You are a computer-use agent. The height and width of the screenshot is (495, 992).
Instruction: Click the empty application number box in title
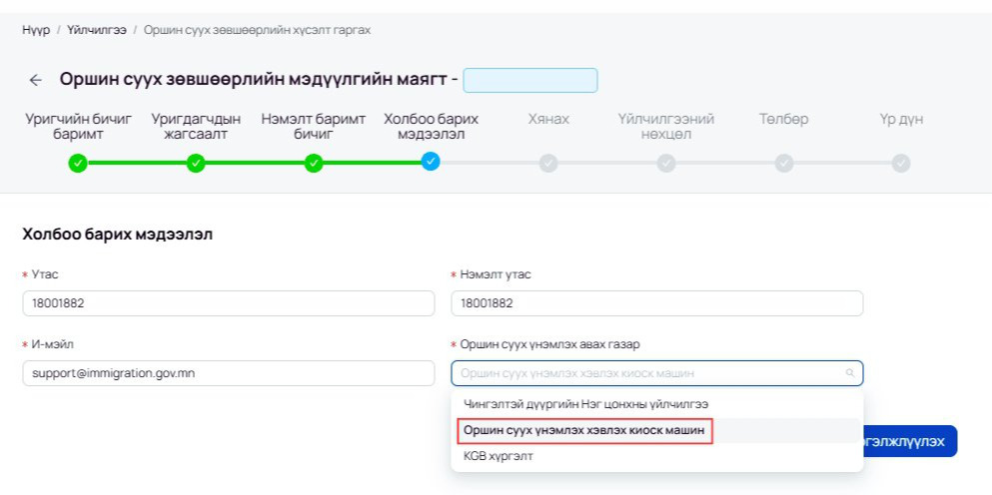click(530, 80)
